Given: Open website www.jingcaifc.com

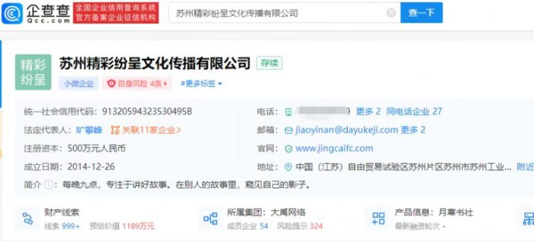Looking at the screenshot, I should pyautogui.click(x=334, y=149).
